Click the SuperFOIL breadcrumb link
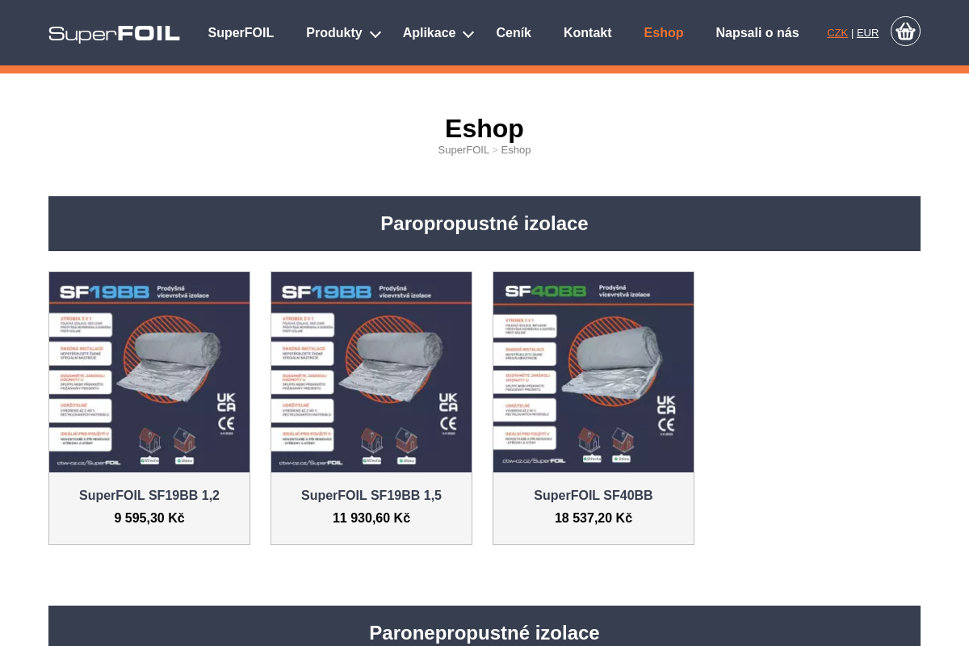This screenshot has height=646, width=969. 464,150
